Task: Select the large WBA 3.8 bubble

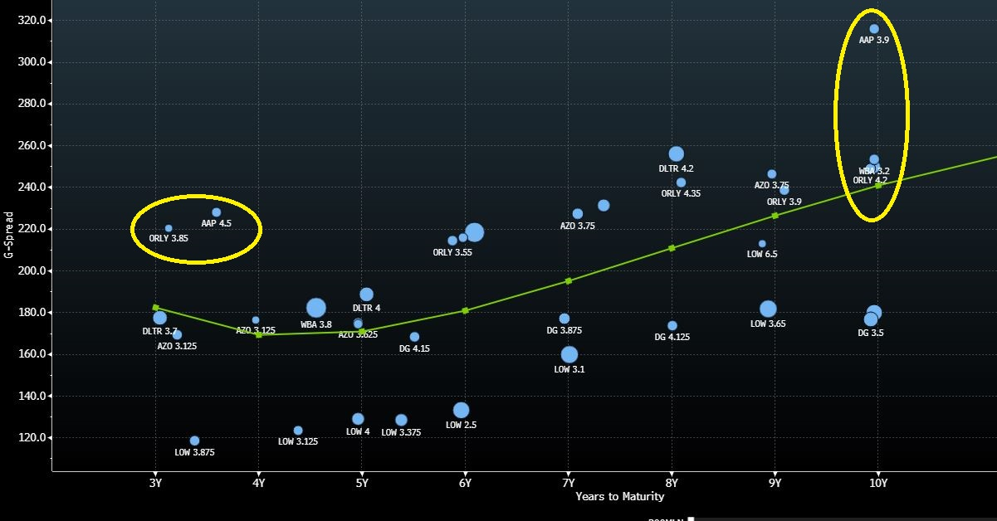Action: tap(315, 309)
